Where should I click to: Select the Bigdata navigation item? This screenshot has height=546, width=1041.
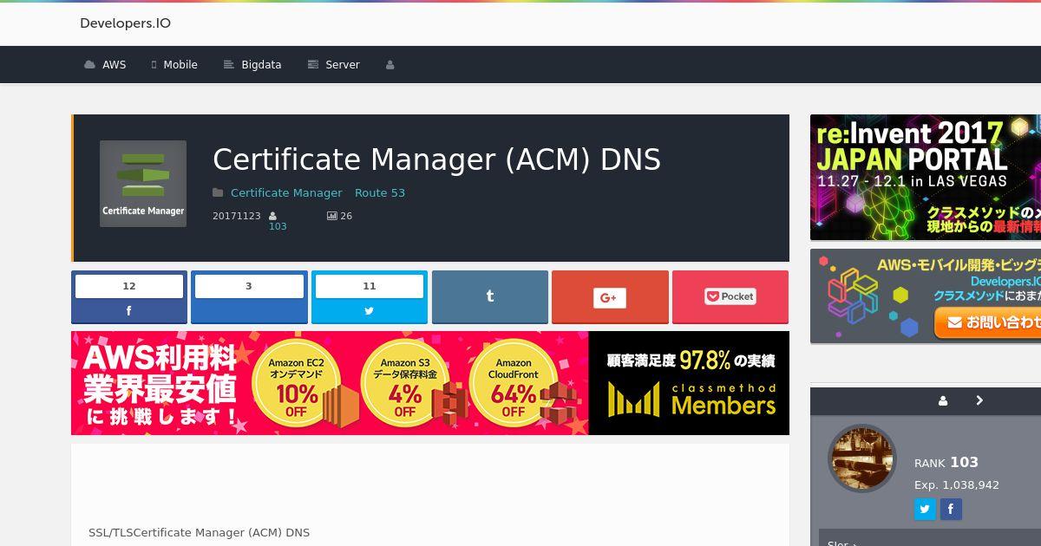252,65
